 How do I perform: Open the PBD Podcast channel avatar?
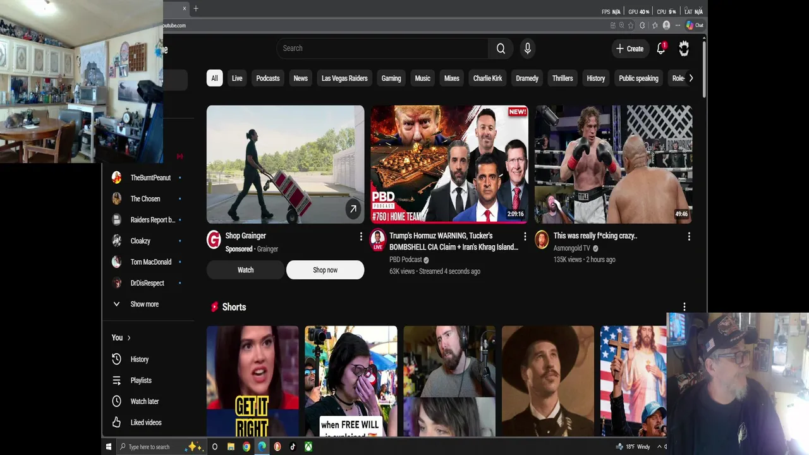pyautogui.click(x=378, y=240)
